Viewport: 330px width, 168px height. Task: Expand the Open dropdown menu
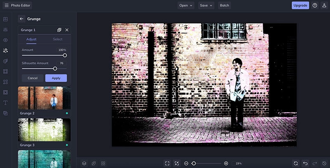click(186, 5)
